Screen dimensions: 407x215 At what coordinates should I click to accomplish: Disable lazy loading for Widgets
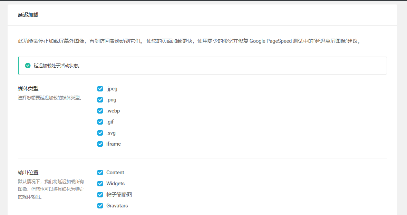[x=100, y=184]
